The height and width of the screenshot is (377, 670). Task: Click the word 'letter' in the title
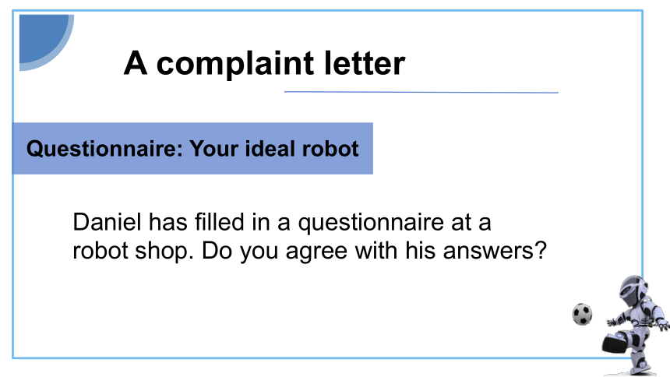pos(365,63)
